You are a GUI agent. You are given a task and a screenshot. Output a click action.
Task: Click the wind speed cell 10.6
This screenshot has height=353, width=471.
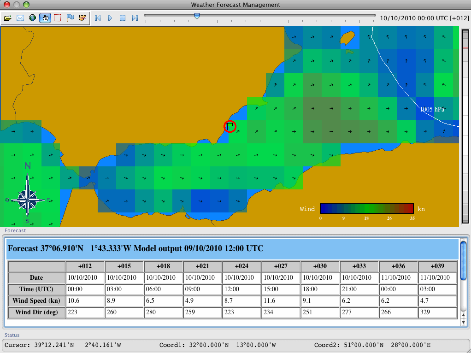[x=85, y=301]
